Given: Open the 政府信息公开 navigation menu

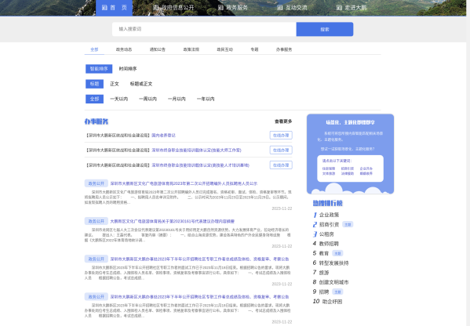Looking at the screenshot, I should pyautogui.click(x=173, y=8).
